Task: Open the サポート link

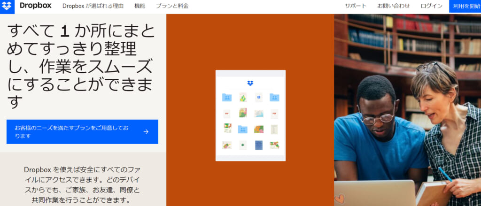Action: point(356,6)
